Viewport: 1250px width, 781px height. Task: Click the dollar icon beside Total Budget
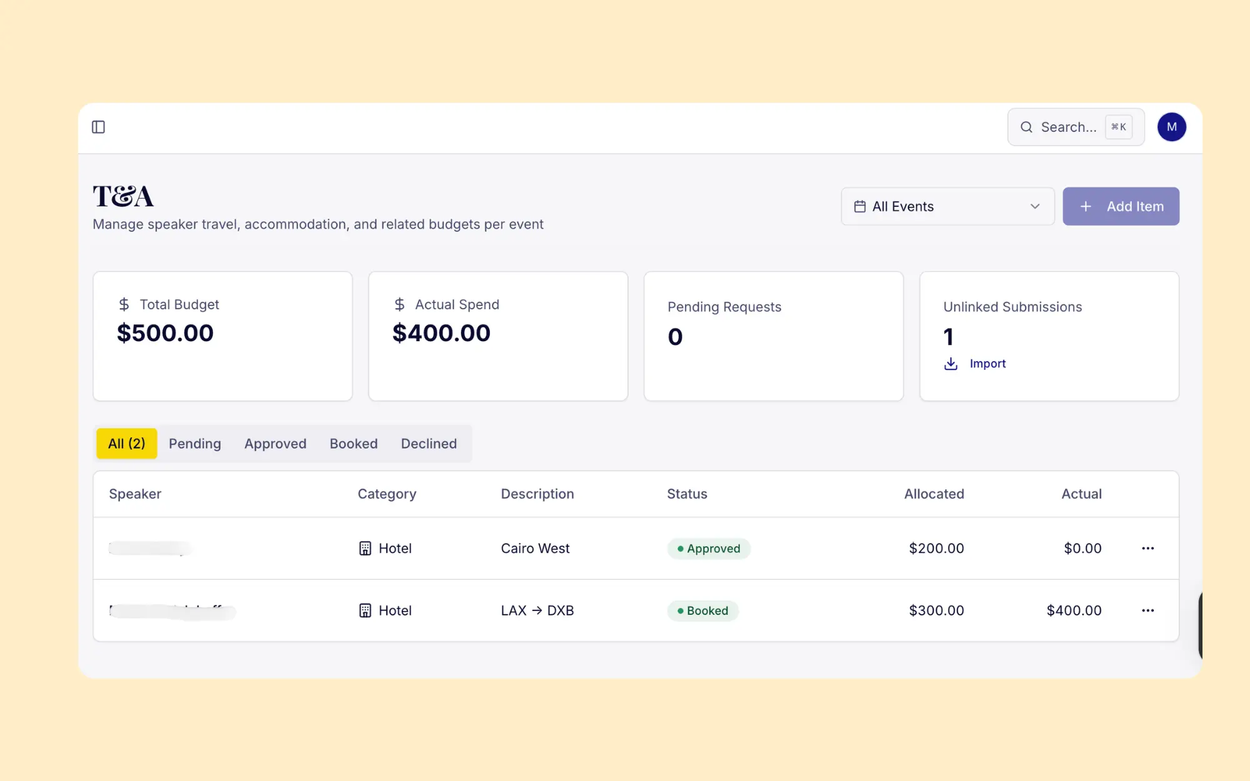pos(124,304)
